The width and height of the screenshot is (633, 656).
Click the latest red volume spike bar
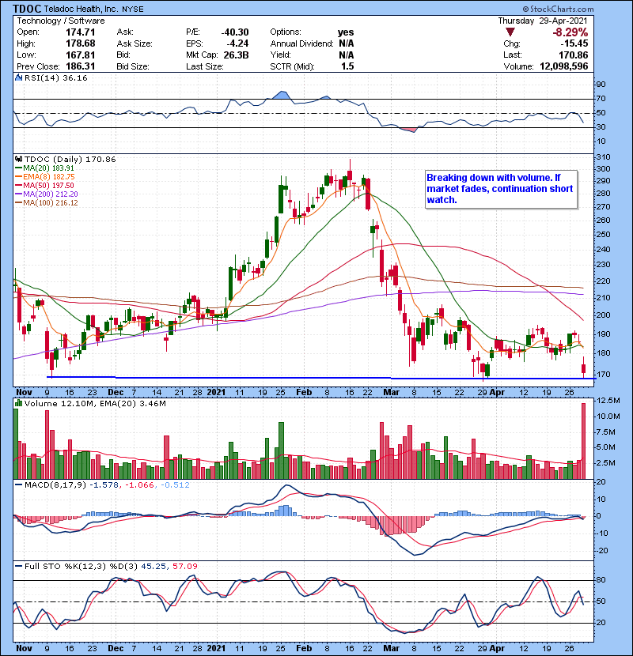584,441
